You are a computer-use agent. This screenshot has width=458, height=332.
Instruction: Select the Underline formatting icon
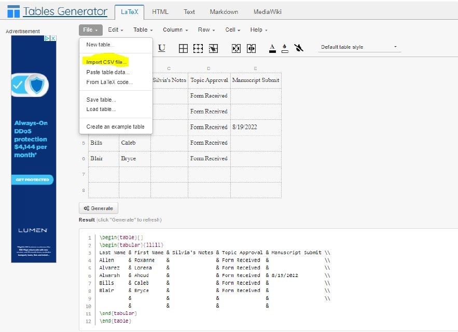click(161, 48)
